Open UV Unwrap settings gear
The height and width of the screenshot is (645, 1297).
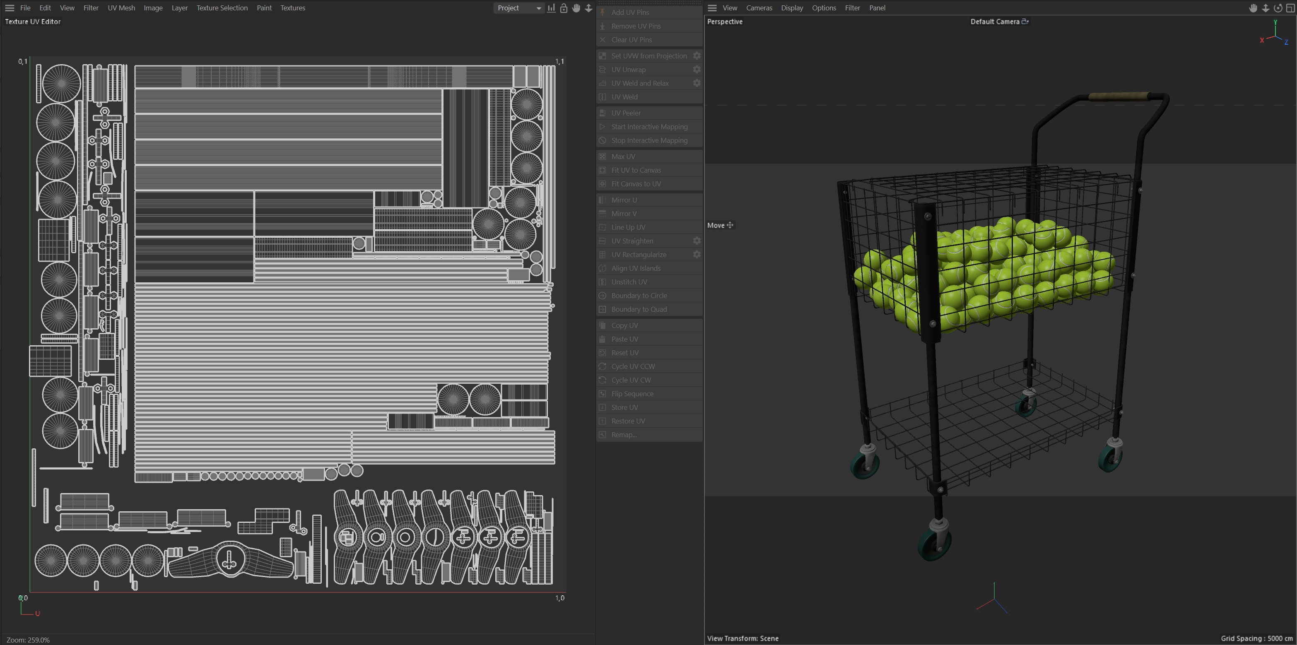[x=697, y=70]
